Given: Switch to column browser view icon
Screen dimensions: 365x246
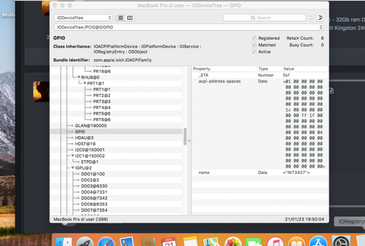Looking at the screenshot, I should (x=130, y=18).
